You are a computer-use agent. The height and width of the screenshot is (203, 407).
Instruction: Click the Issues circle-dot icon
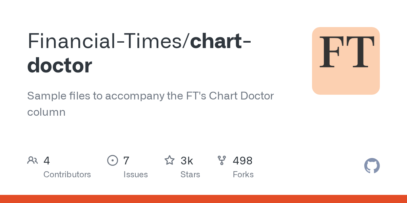pos(112,160)
